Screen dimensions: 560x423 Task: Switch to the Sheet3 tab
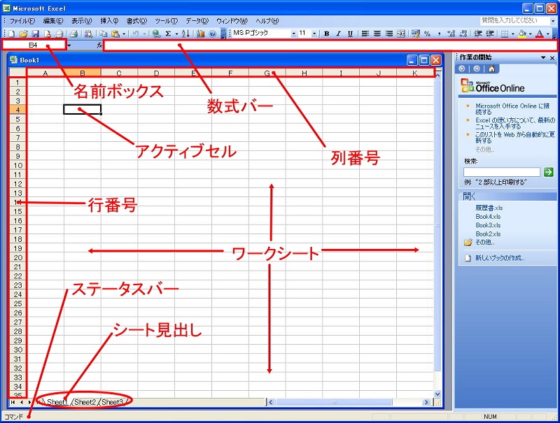point(112,402)
